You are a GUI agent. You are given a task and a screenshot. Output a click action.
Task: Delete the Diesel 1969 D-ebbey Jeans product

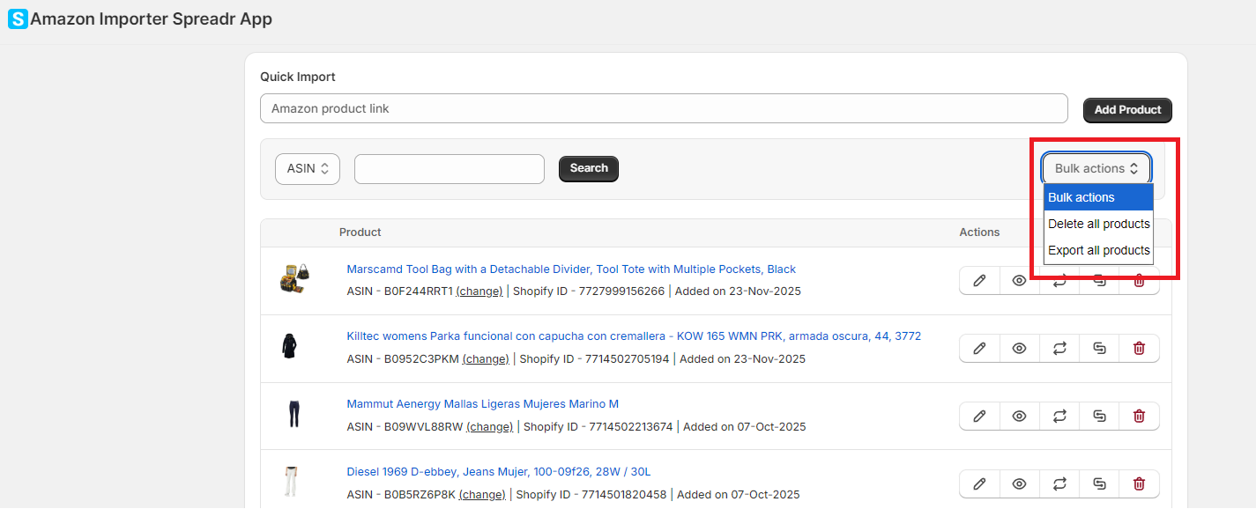coord(1139,483)
